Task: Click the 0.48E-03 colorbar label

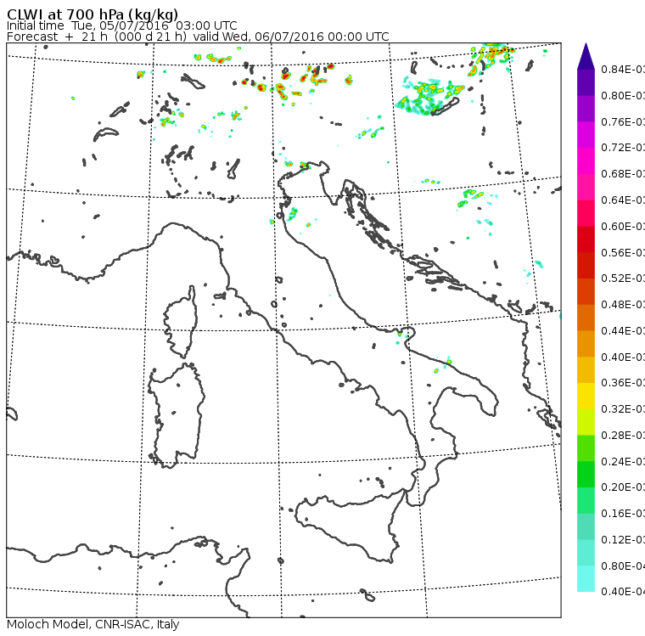Action: [x=623, y=305]
